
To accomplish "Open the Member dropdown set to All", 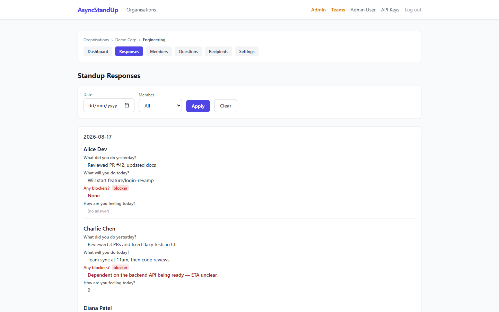I will pos(160,106).
